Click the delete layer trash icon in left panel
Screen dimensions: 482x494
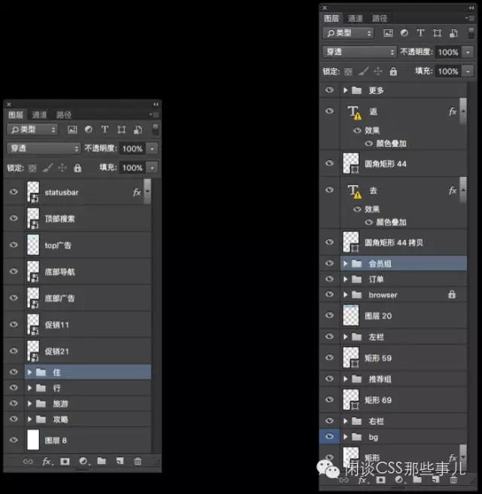(138, 461)
